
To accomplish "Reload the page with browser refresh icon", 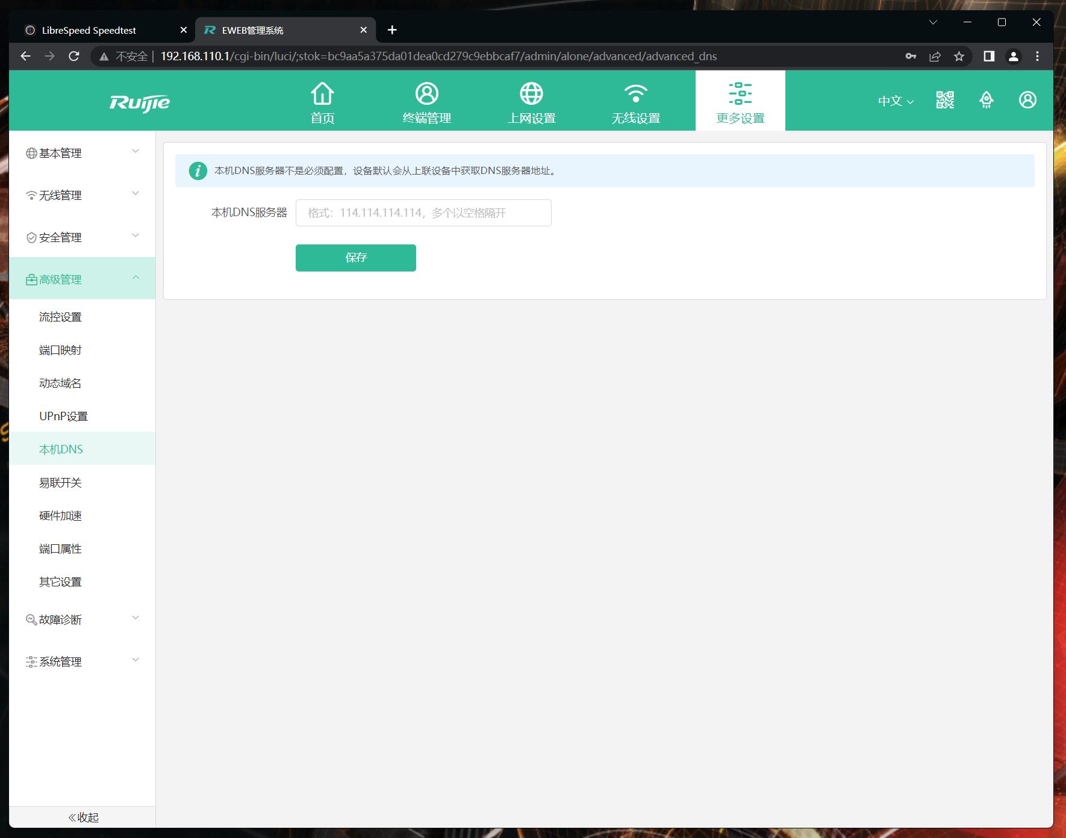I will (74, 57).
